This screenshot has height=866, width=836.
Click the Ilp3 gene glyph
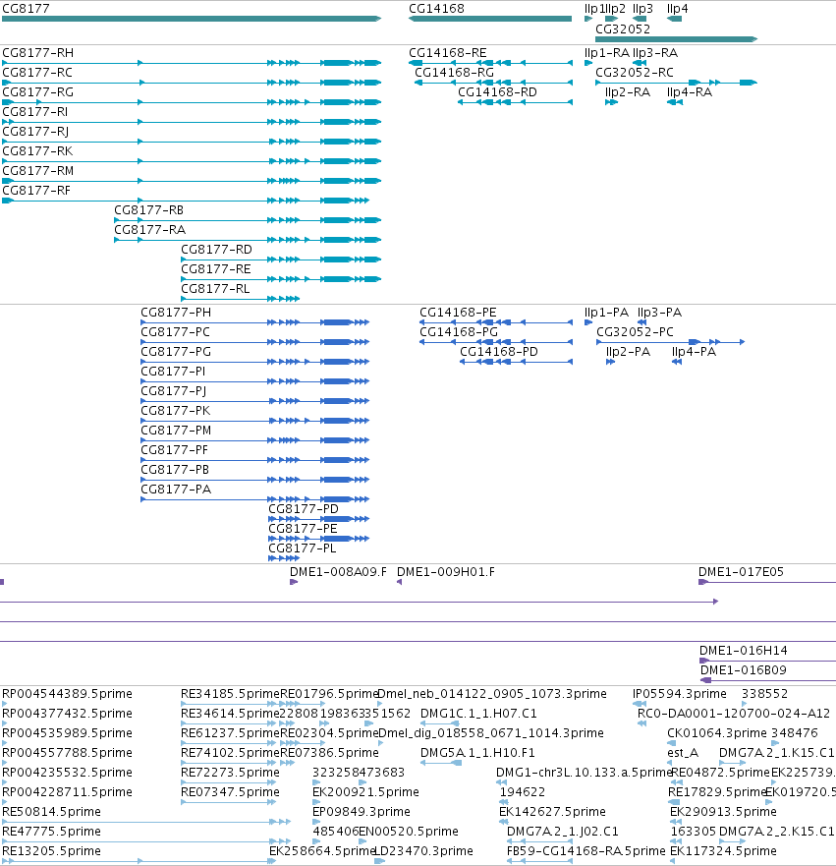pos(640,19)
